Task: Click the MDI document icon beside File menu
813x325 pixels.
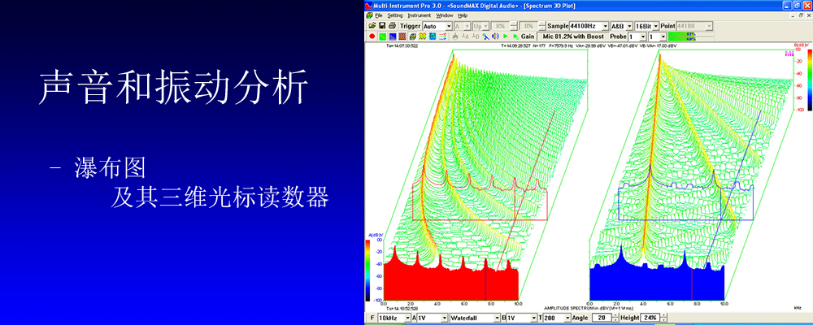Action: click(x=369, y=15)
